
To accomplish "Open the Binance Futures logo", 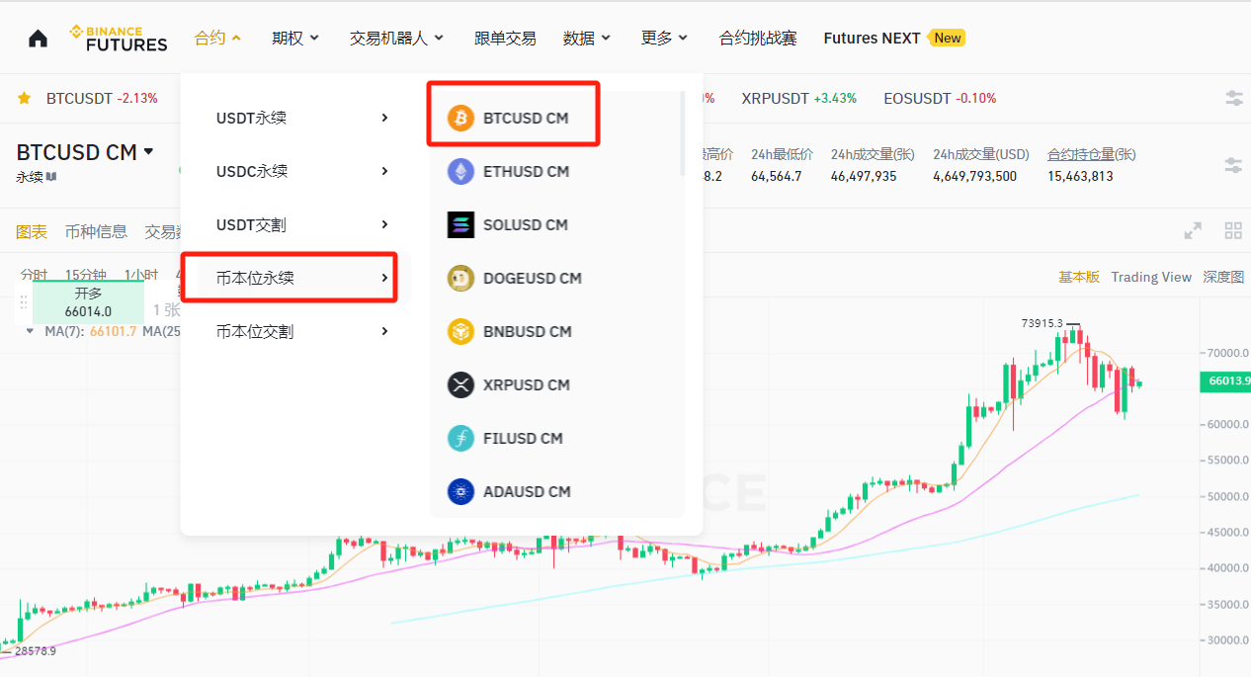I will coord(118,39).
